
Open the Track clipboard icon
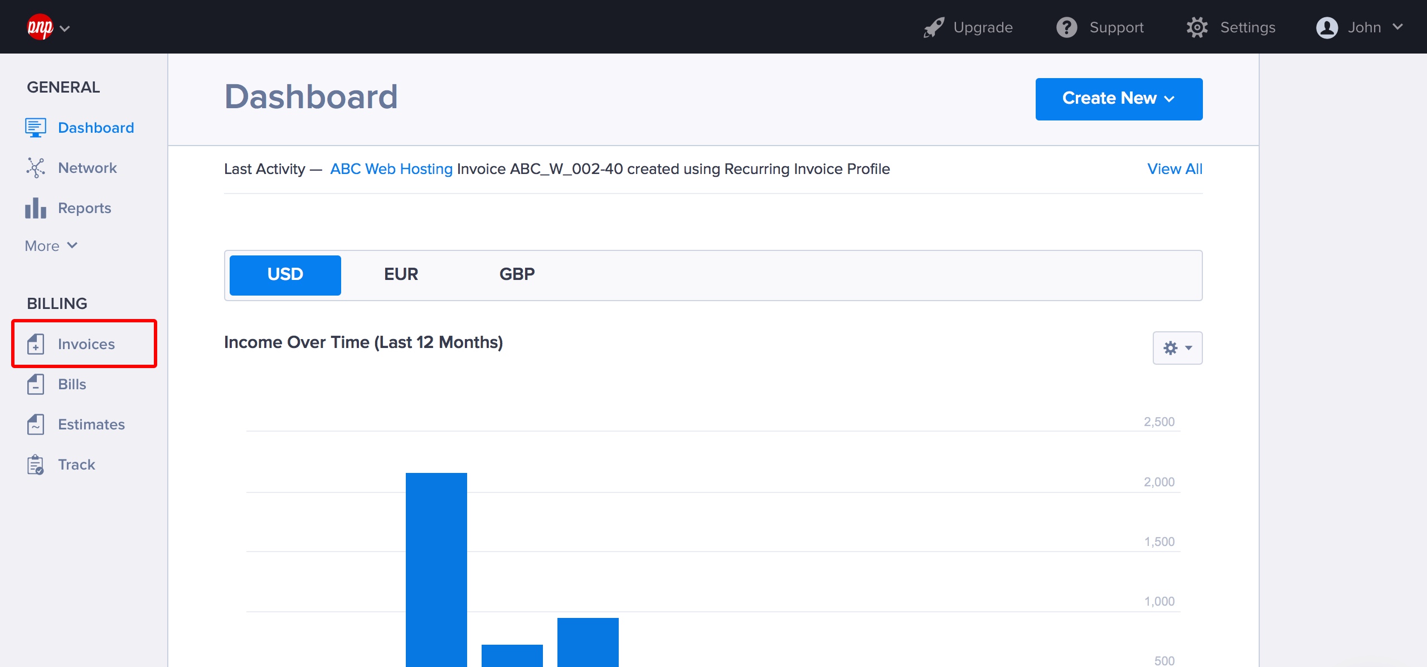35,465
